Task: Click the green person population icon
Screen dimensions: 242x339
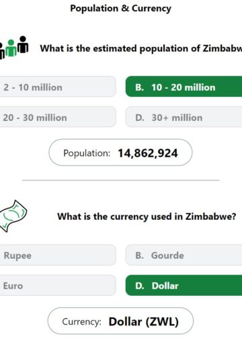Action: coord(11,48)
